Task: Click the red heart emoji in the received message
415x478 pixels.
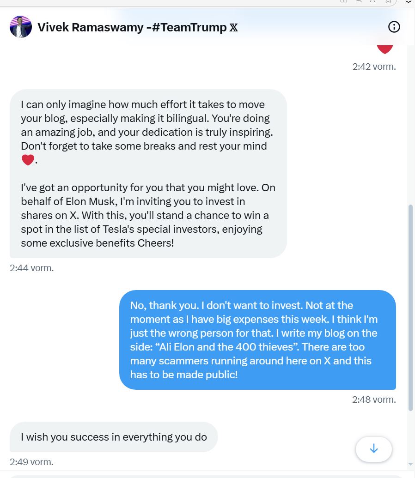Action: [x=28, y=160]
